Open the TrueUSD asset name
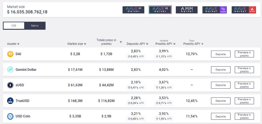 (x=22, y=101)
